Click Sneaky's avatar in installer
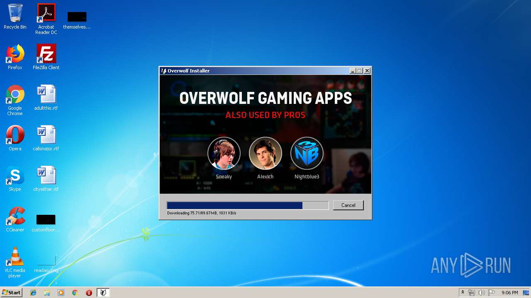The height and width of the screenshot is (298, 531). pos(224,153)
